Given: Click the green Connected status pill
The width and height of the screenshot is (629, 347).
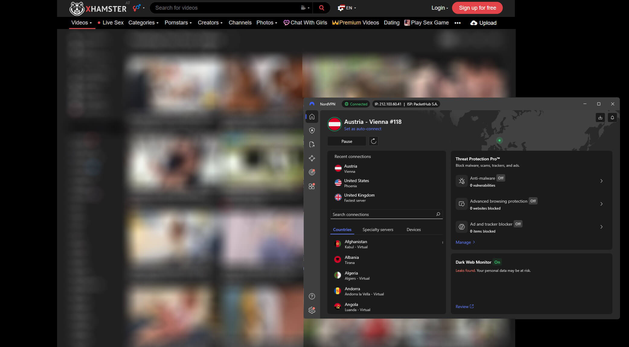Looking at the screenshot, I should pos(356,104).
